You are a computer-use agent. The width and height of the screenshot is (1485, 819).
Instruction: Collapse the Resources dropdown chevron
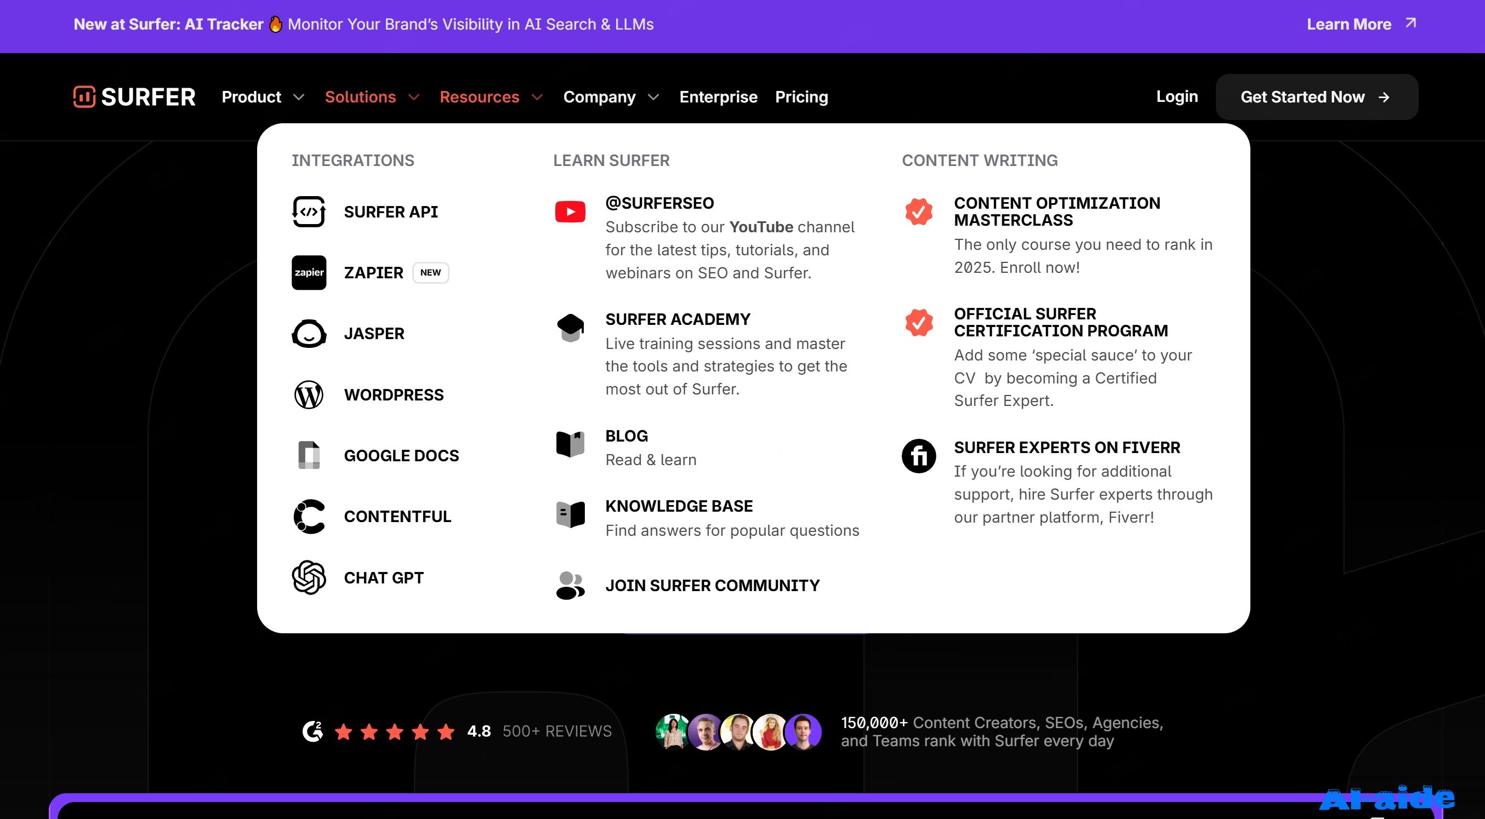[537, 98]
